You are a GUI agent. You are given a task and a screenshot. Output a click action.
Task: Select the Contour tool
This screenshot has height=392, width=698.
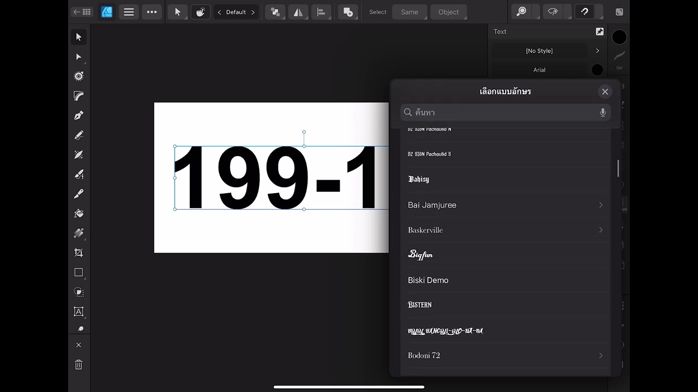(79, 76)
